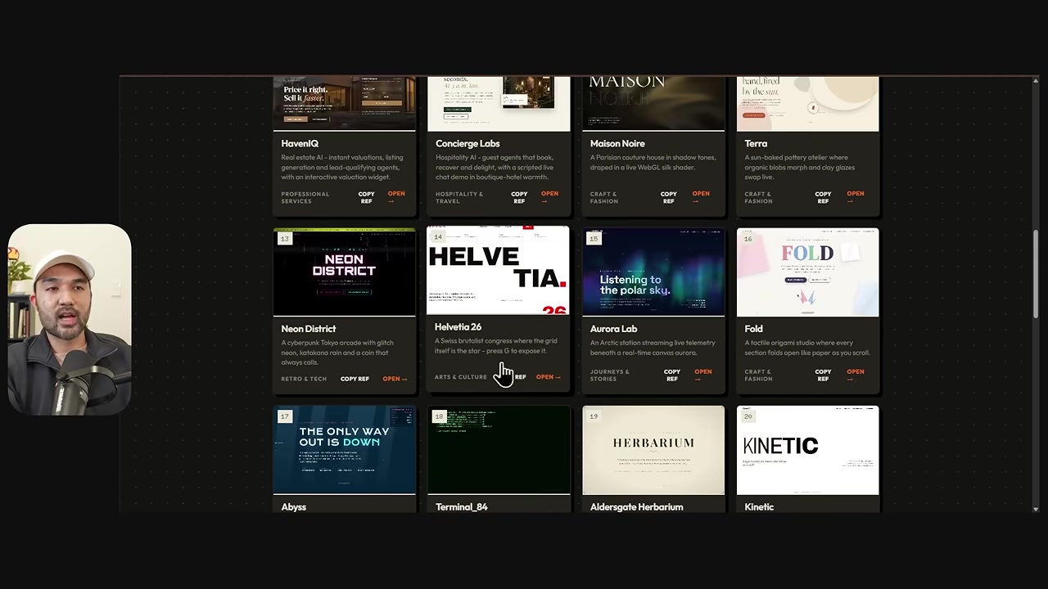
Task: Select the Concierge Labs preview thumbnail
Action: coord(499,104)
